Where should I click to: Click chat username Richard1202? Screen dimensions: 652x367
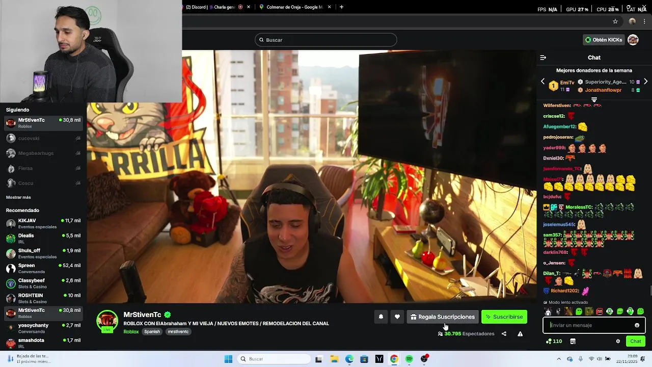[x=564, y=291]
